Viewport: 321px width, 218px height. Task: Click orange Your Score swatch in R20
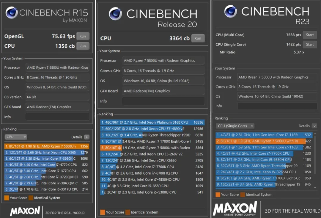pos(103,212)
